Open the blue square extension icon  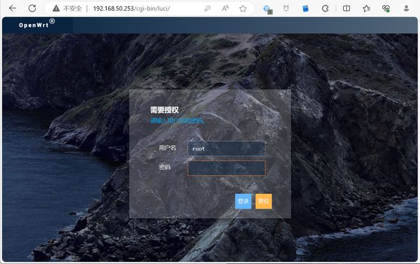tap(305, 8)
